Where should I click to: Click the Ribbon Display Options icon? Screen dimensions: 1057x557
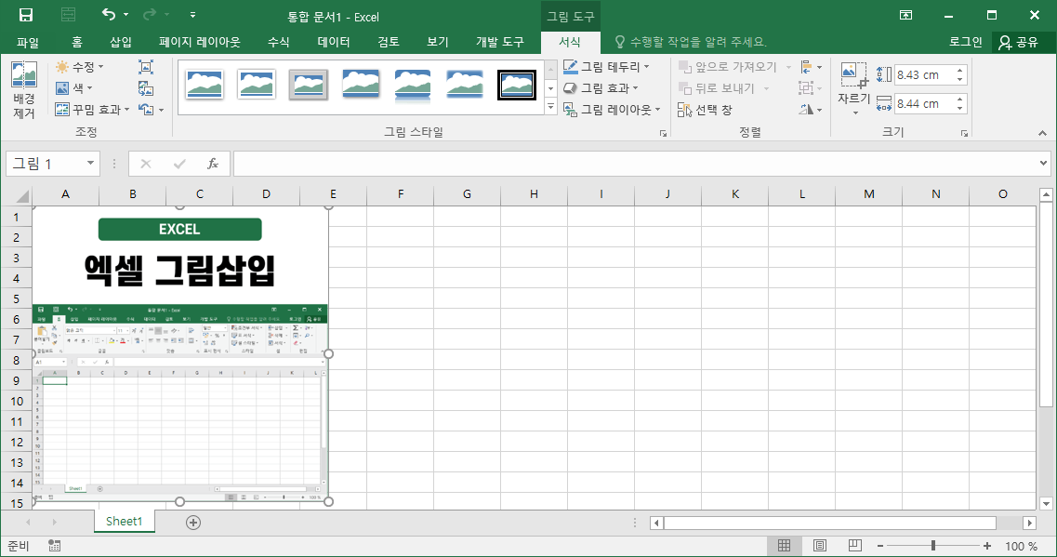(x=906, y=15)
